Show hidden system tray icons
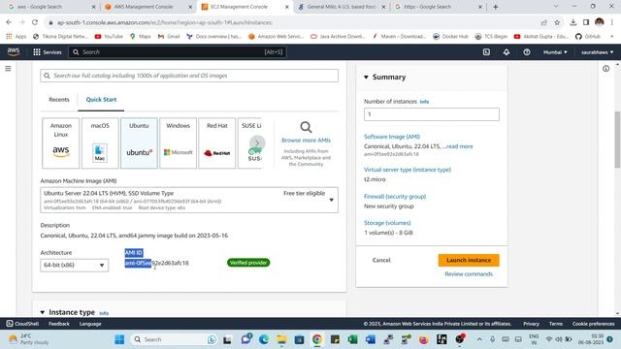 tap(479, 339)
